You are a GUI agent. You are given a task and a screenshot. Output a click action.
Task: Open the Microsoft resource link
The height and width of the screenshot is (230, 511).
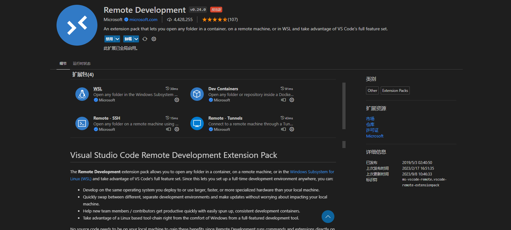point(375,136)
